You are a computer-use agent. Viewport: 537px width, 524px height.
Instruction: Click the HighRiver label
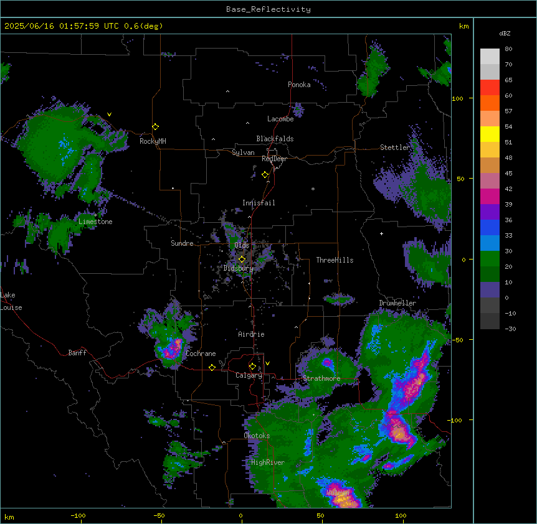tap(268, 462)
